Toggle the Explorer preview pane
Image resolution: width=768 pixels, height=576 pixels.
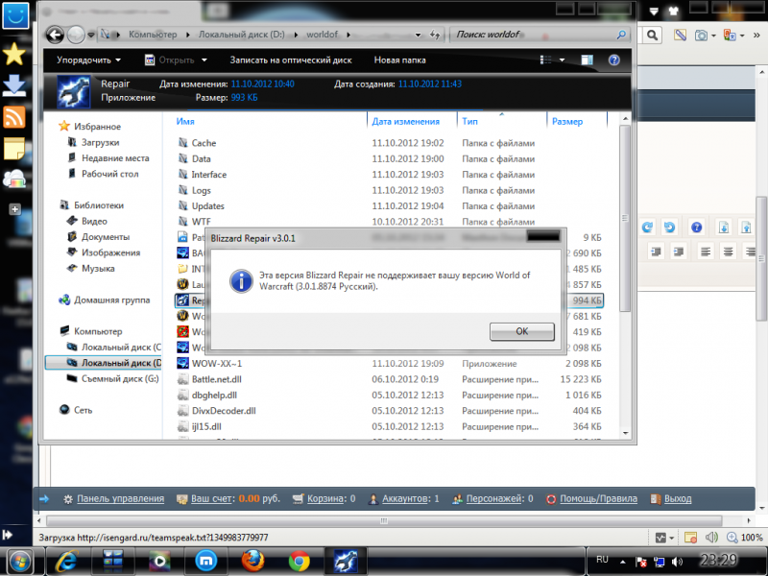pos(587,60)
